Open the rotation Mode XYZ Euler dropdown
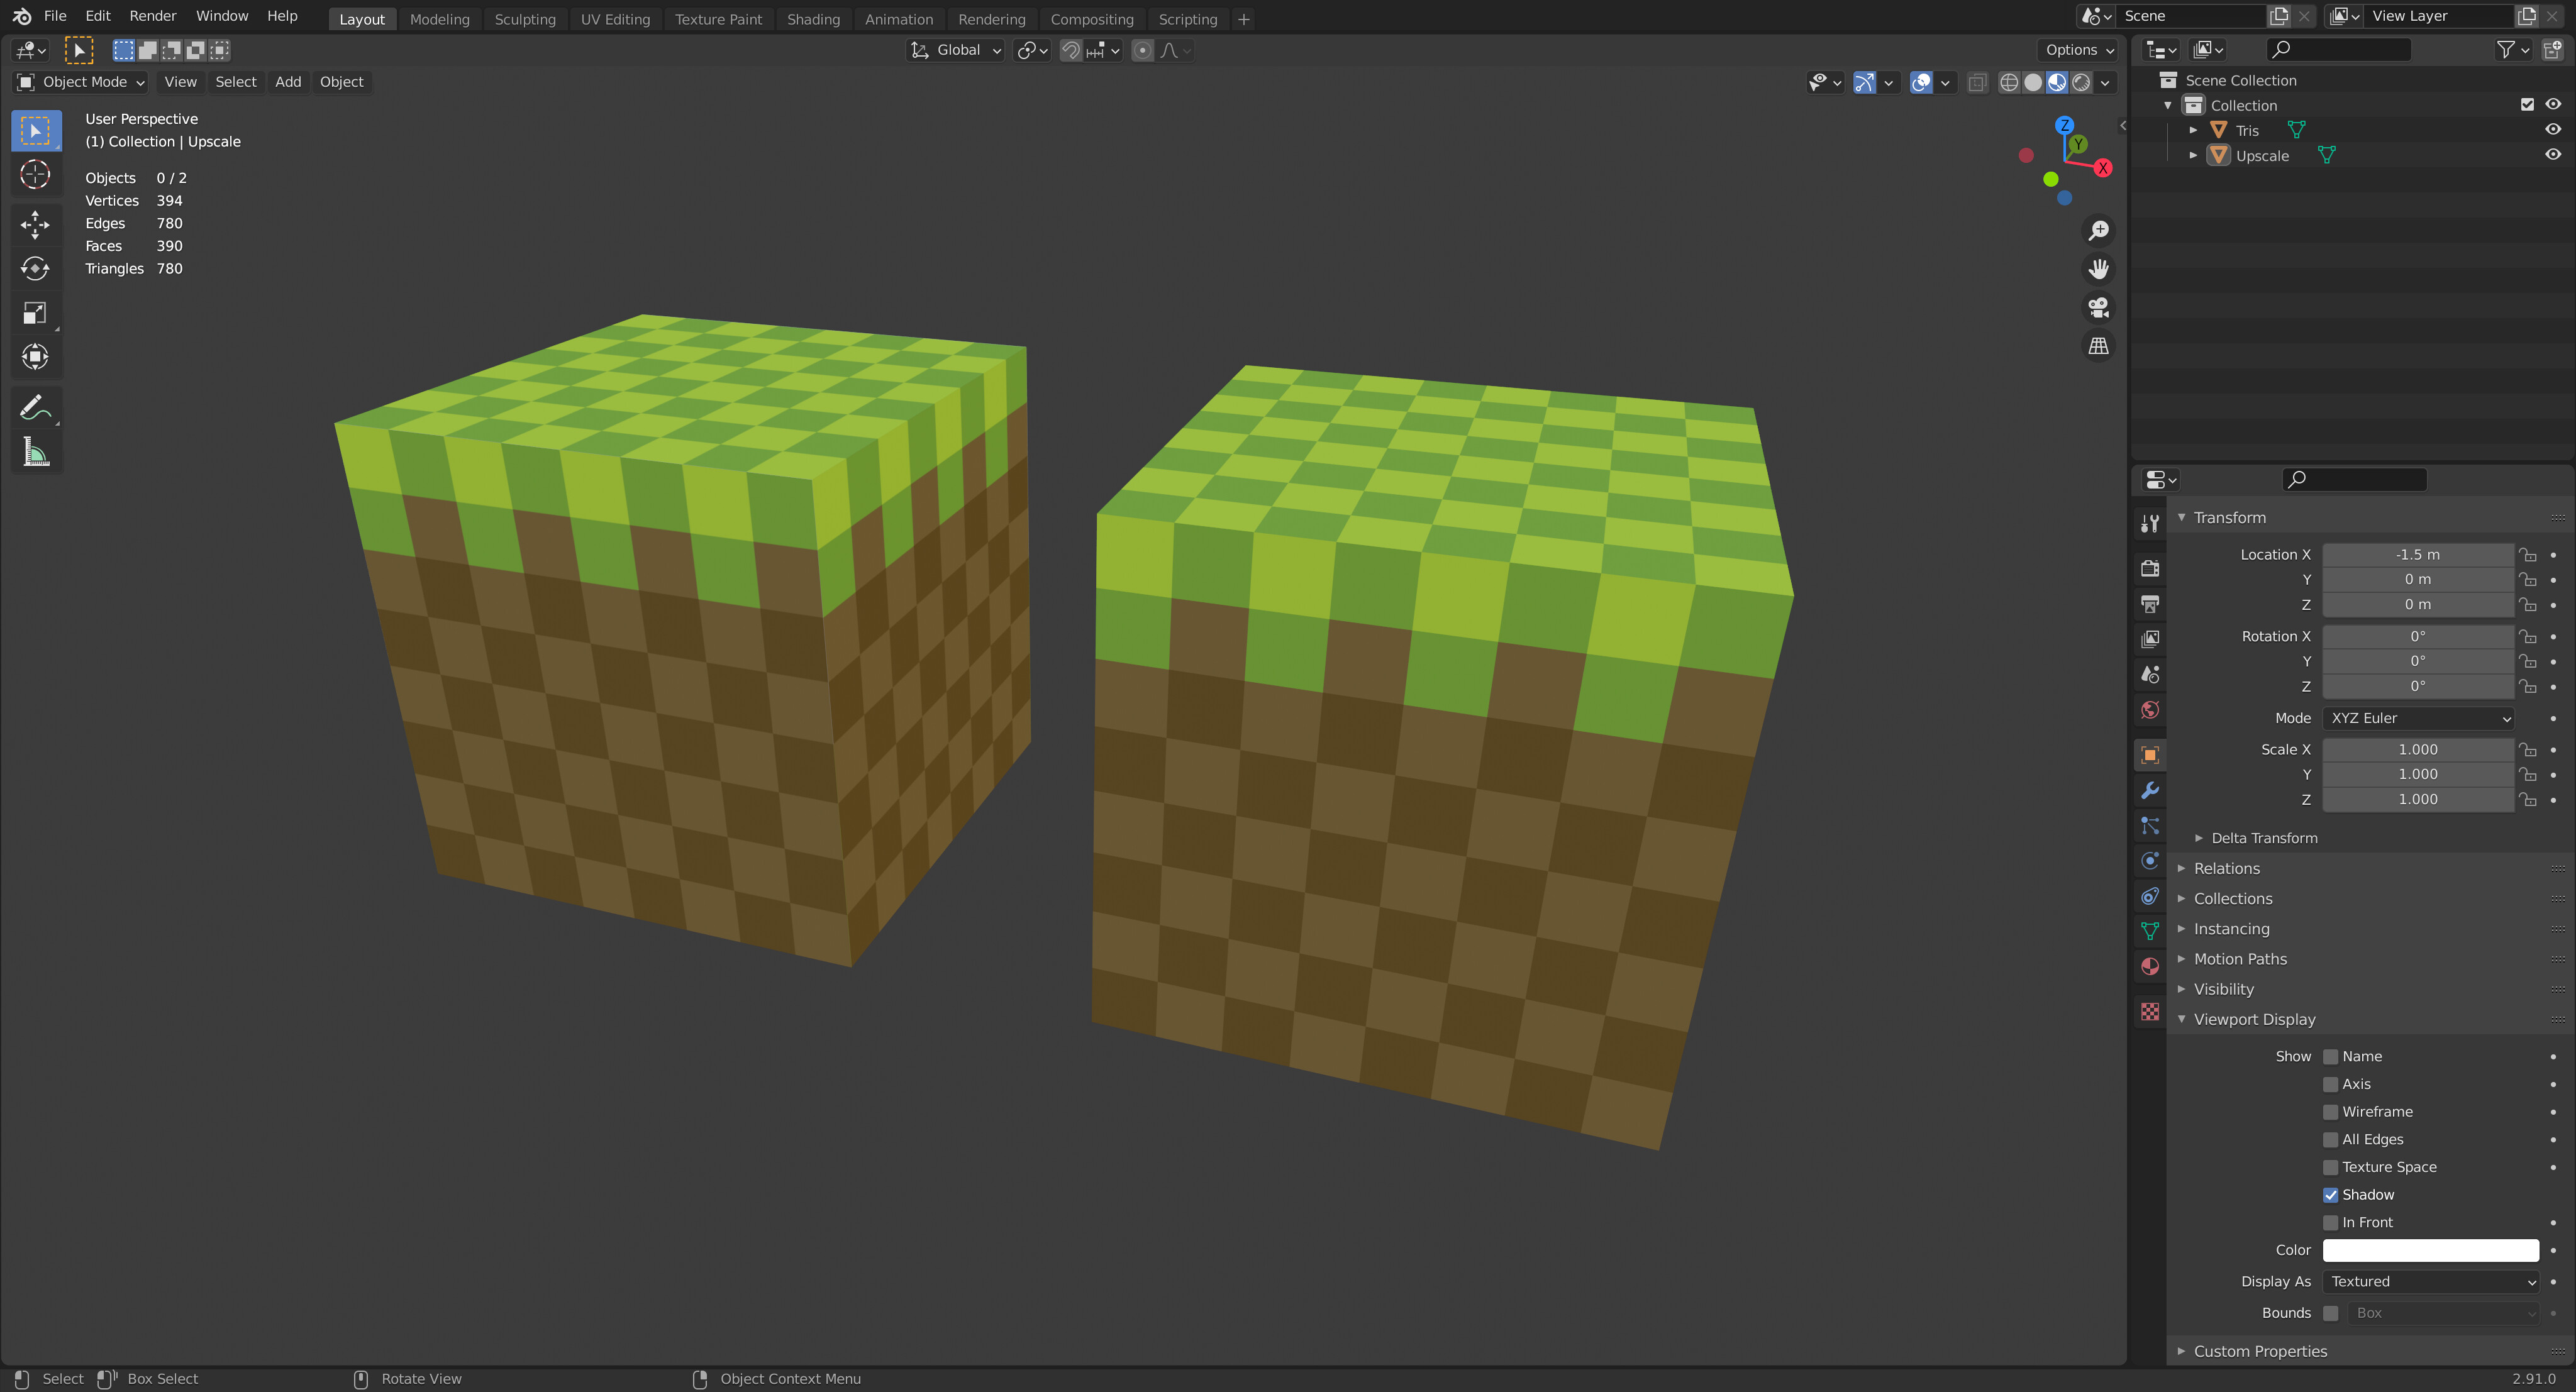Image resolution: width=2576 pixels, height=1392 pixels. pos(2418,718)
